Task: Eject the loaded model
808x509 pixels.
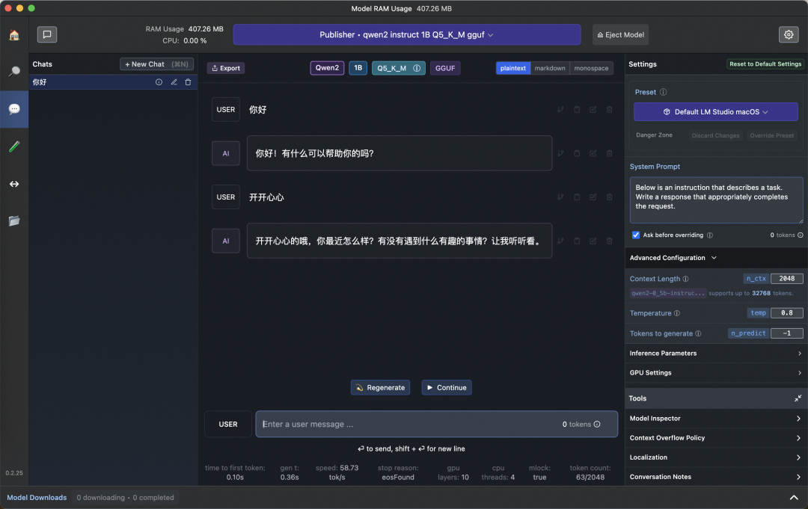Action: click(620, 34)
